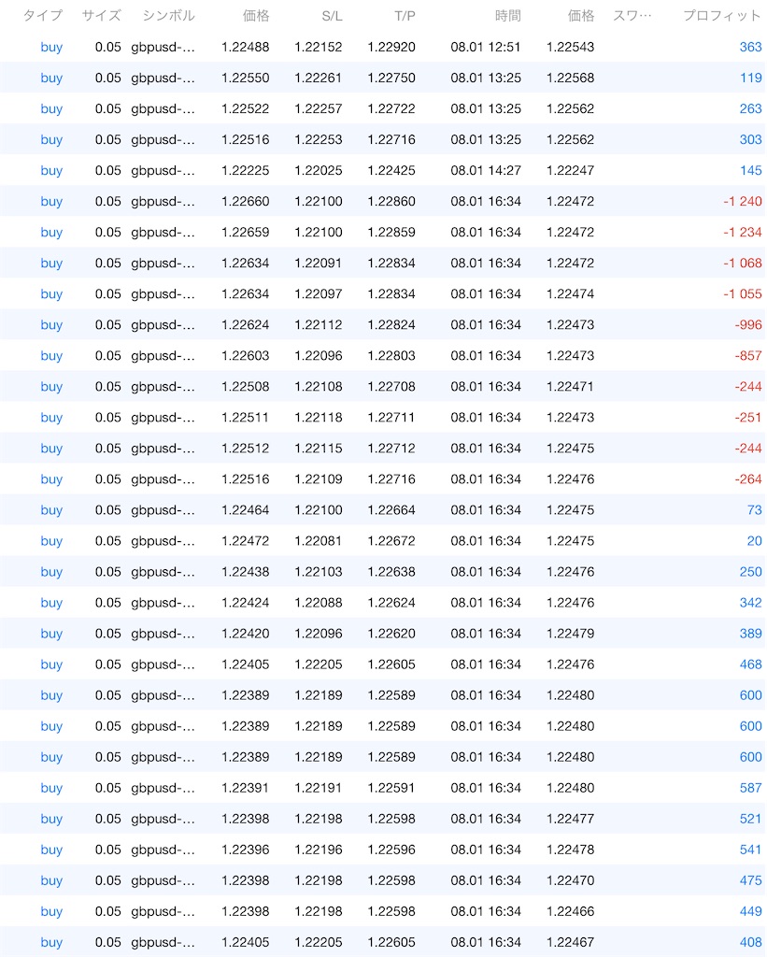Image resolution: width=767 pixels, height=957 pixels.
Task: Click current price 1.22543
Action: pyautogui.click(x=571, y=47)
